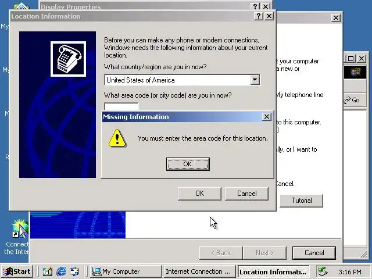
Task: Open the Start menu
Action: coord(17,271)
